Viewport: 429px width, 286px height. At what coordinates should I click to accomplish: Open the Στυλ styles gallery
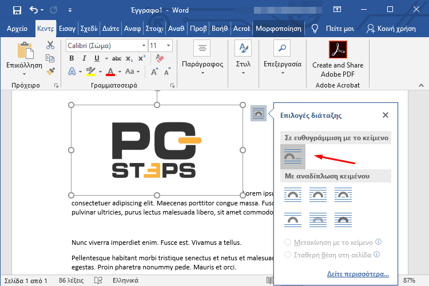(243, 58)
